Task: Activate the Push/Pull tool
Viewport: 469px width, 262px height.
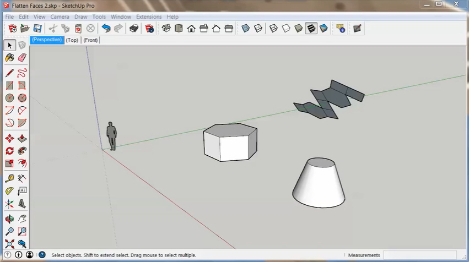Action: pyautogui.click(x=22, y=138)
